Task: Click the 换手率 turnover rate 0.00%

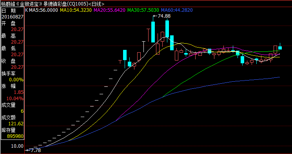Action: pos(16,80)
